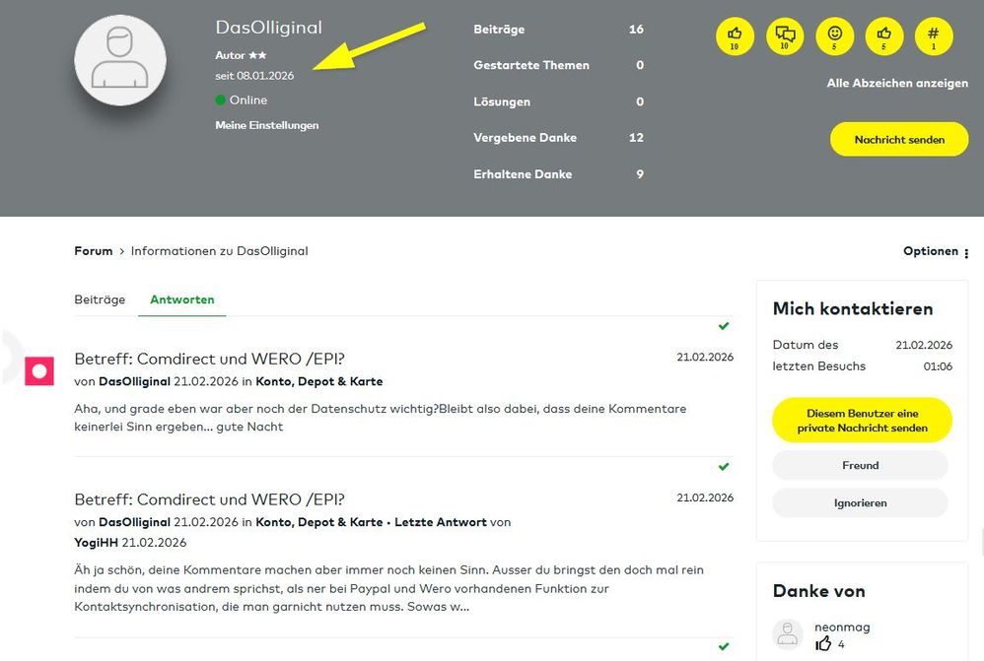
Task: Click the Erhaltene Danke count 9
Action: [640, 174]
